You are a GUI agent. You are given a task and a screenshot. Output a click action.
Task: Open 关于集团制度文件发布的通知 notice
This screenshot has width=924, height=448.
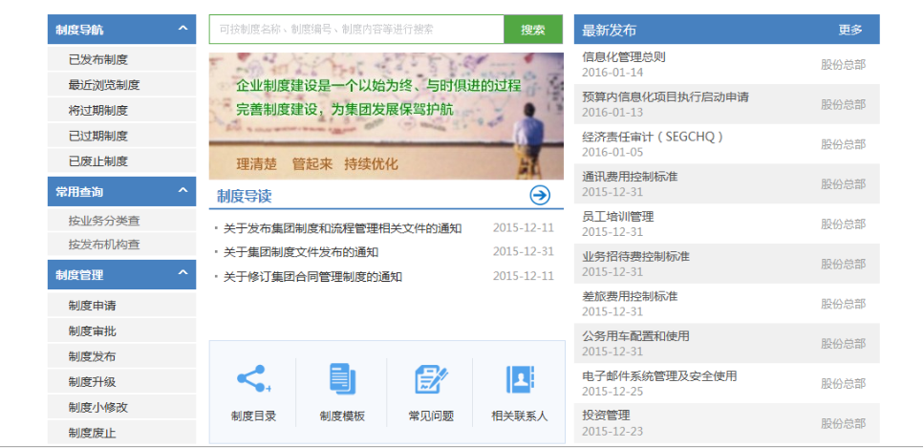coord(301,252)
